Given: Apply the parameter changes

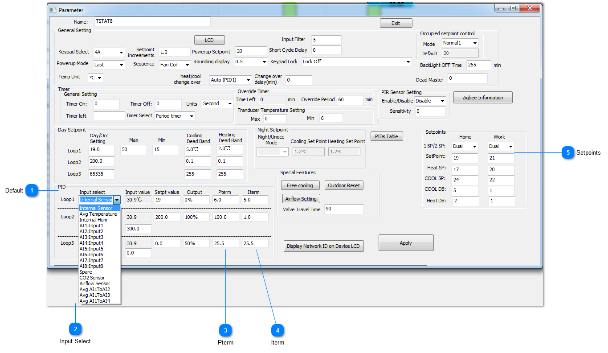Looking at the screenshot, I should click(x=406, y=243).
